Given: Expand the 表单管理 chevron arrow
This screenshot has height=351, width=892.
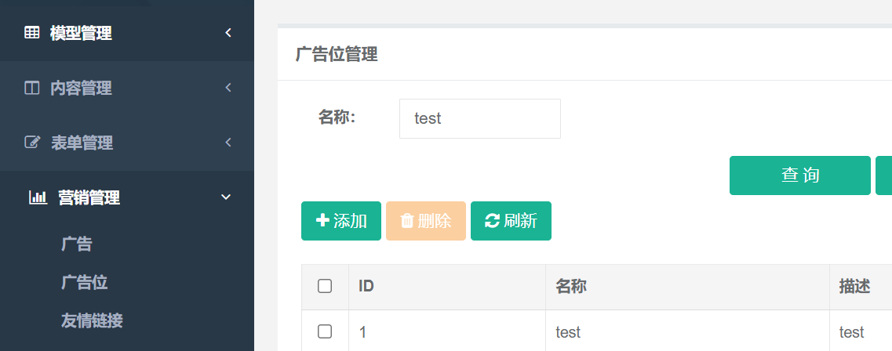Looking at the screenshot, I should (228, 142).
